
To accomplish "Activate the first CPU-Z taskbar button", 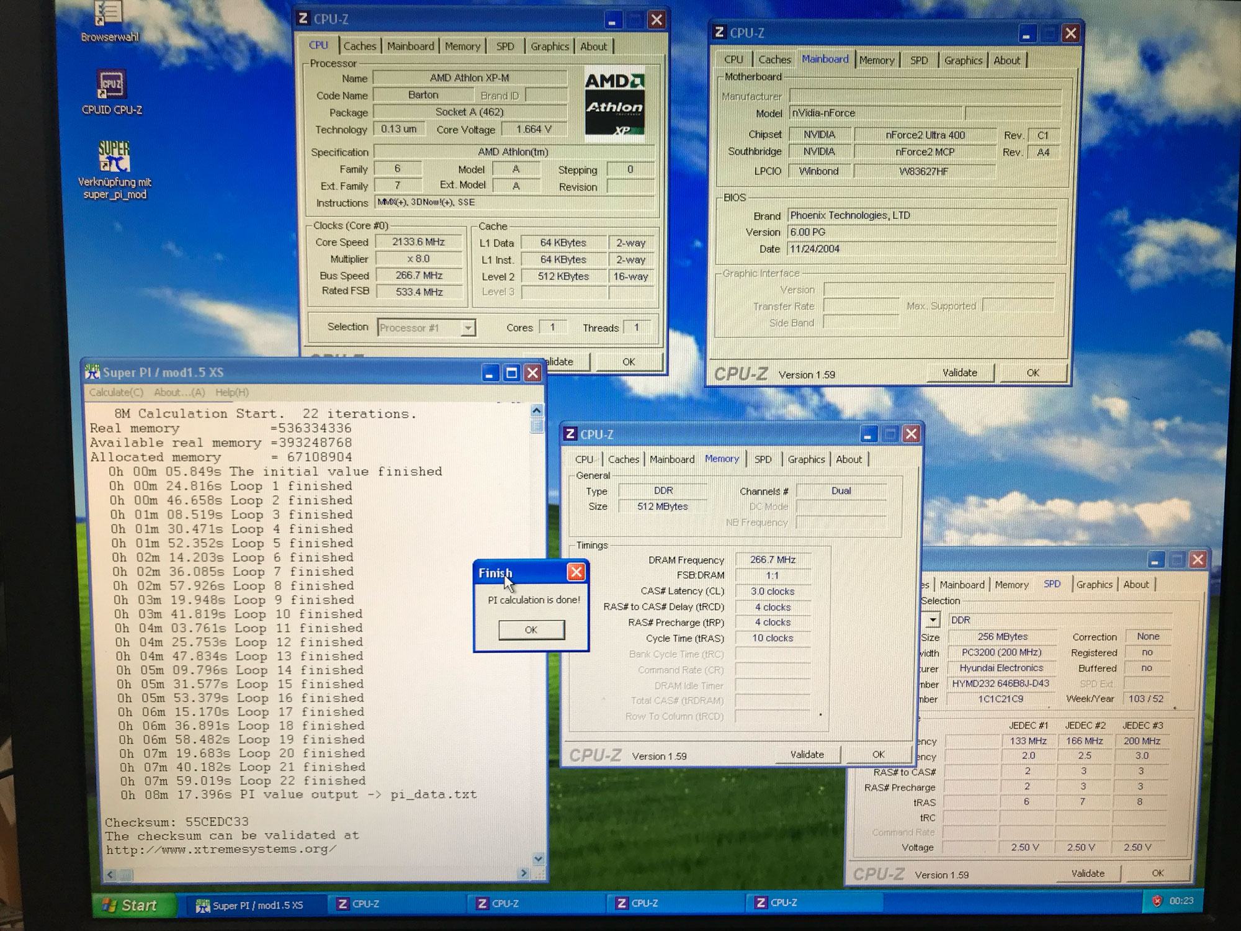I will [x=397, y=904].
